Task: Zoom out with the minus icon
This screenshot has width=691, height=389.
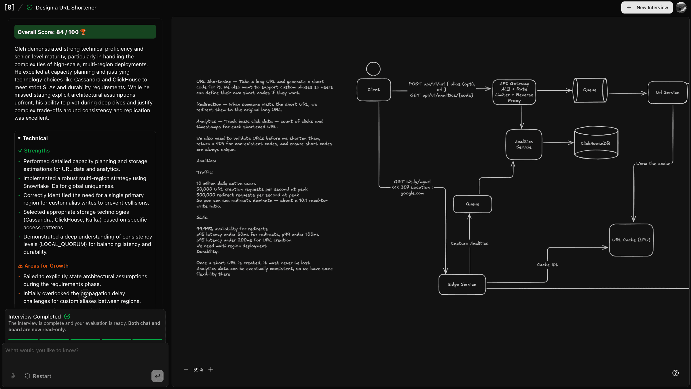Action: point(186,369)
